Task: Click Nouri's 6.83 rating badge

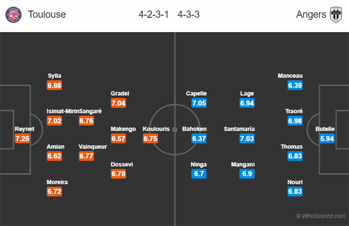Action: (295, 192)
